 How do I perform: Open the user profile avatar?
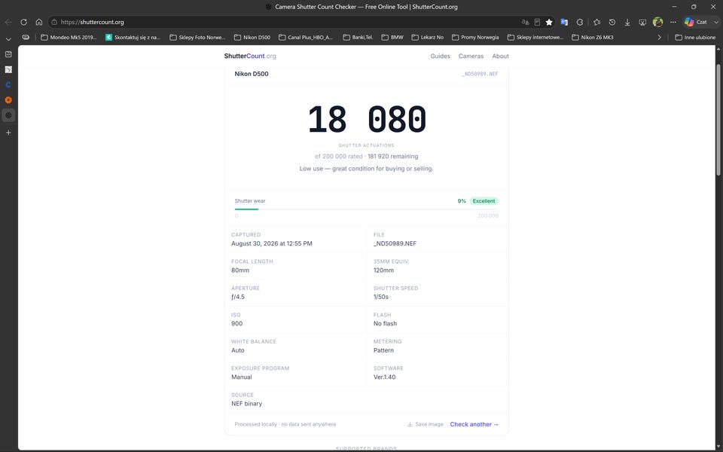coord(658,22)
